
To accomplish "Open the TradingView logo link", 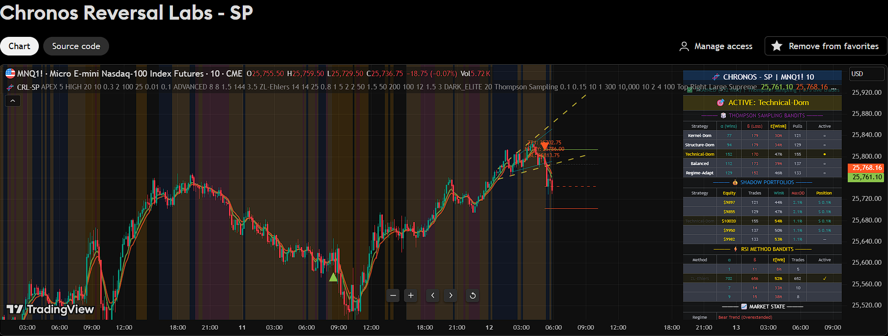I will (50, 309).
